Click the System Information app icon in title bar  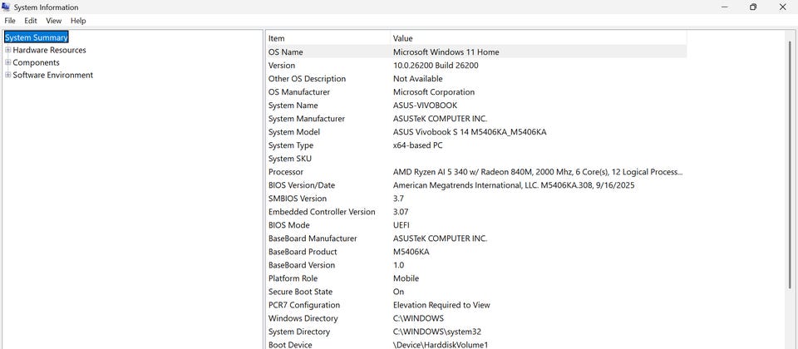[6, 7]
